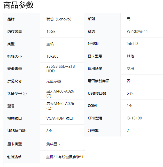Click the COM label
Viewport: 163px width, 167px height.
click(x=92, y=106)
